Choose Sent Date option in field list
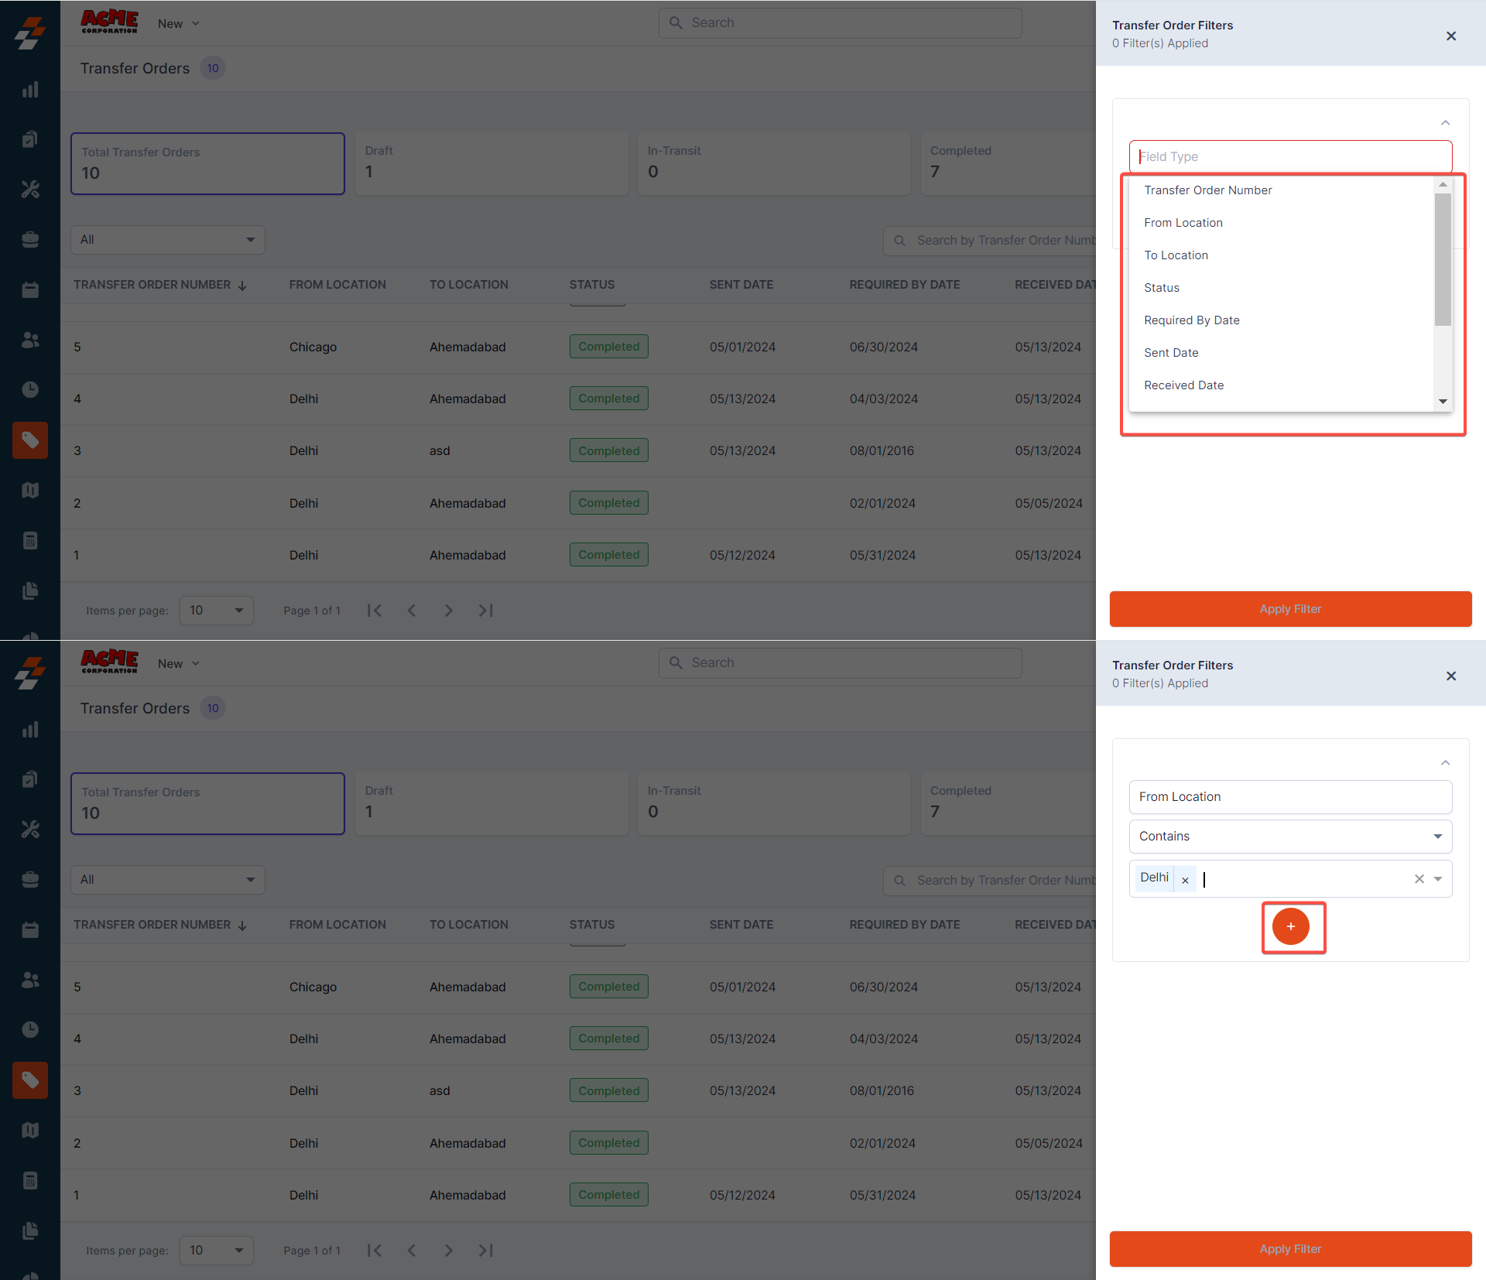Screen dimensions: 1486x1280 click(x=1171, y=353)
